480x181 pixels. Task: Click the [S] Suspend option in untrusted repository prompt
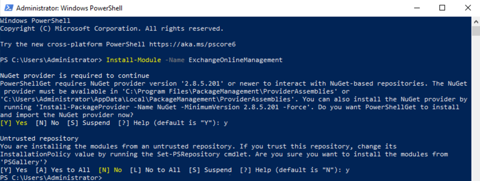point(210,170)
